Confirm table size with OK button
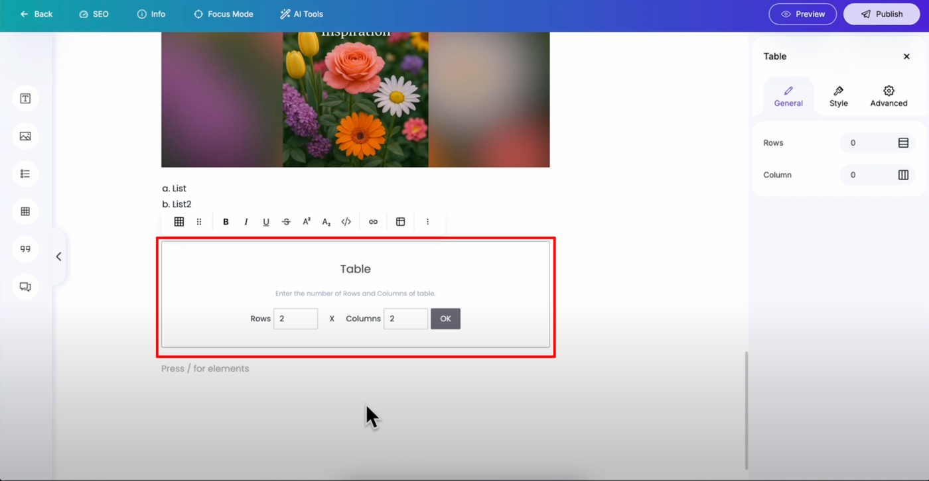This screenshot has height=481, width=929. 445,319
